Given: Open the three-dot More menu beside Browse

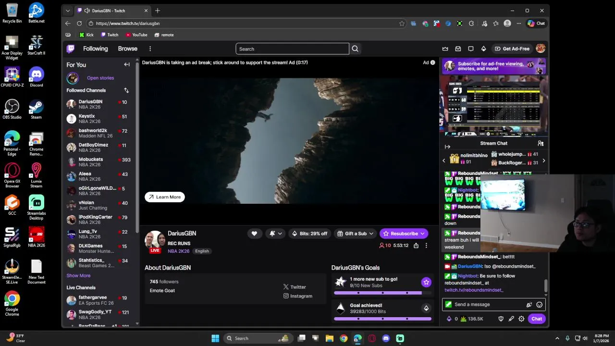Looking at the screenshot, I should click(x=150, y=49).
